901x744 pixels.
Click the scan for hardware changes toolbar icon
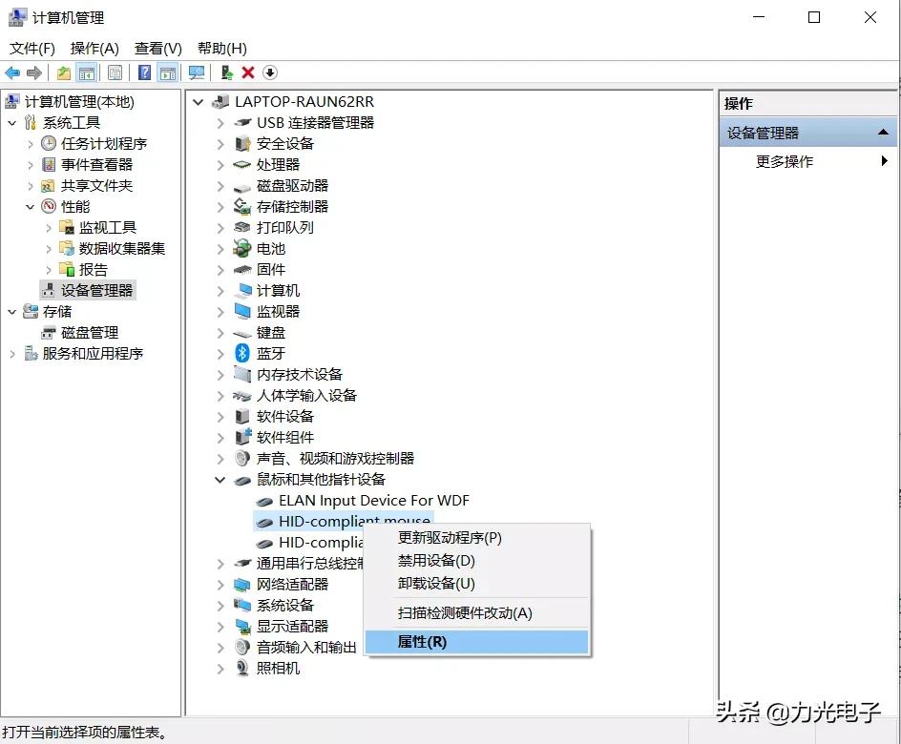(x=196, y=72)
